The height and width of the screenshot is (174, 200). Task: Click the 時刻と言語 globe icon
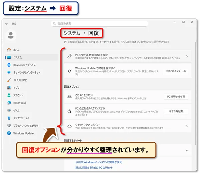(x=9, y=103)
